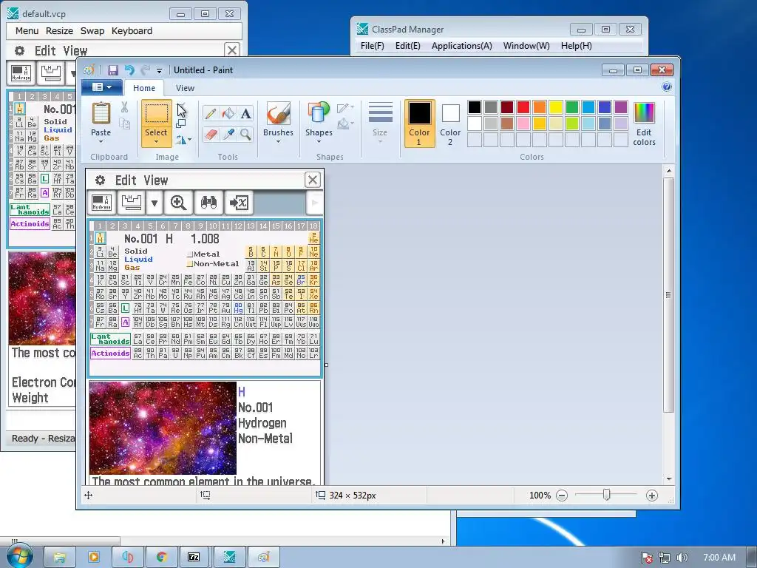Image resolution: width=757 pixels, height=568 pixels.
Task: Click Keyboard in the default.vcp window
Action: (x=132, y=31)
